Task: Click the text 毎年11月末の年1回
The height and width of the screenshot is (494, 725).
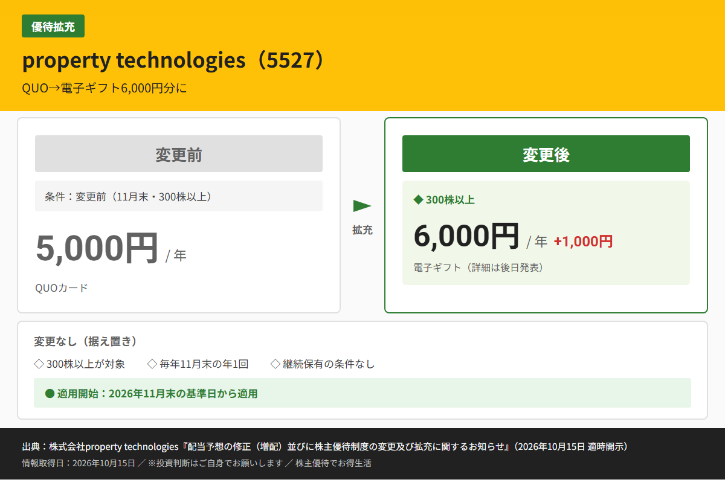Action: [x=204, y=364]
